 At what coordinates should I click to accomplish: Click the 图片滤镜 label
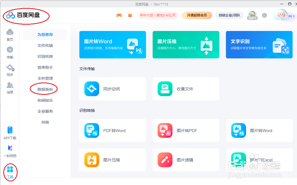pos(185,160)
